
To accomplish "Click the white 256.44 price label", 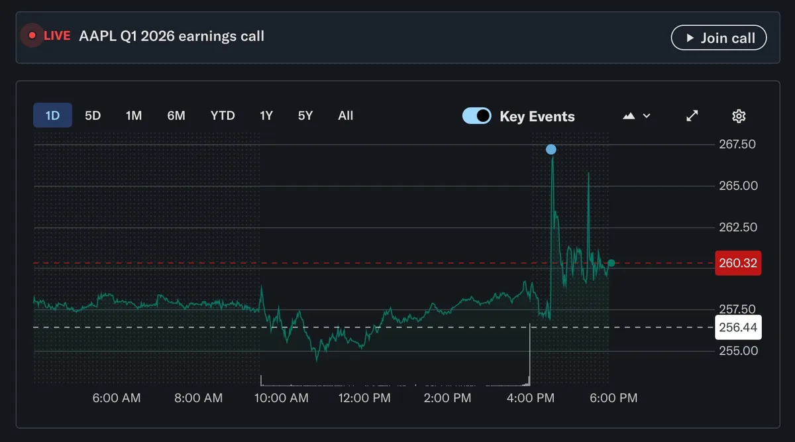I will [x=739, y=327].
